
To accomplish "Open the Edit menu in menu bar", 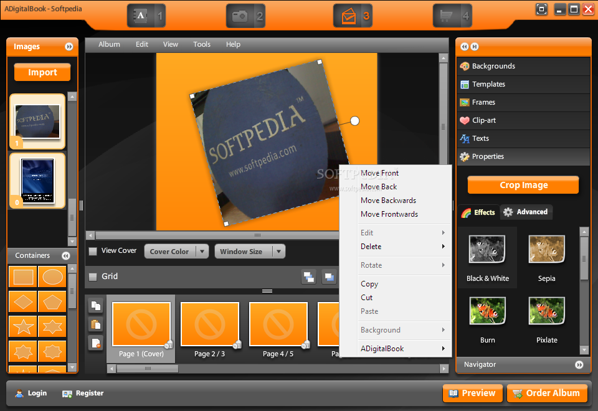I will (142, 44).
